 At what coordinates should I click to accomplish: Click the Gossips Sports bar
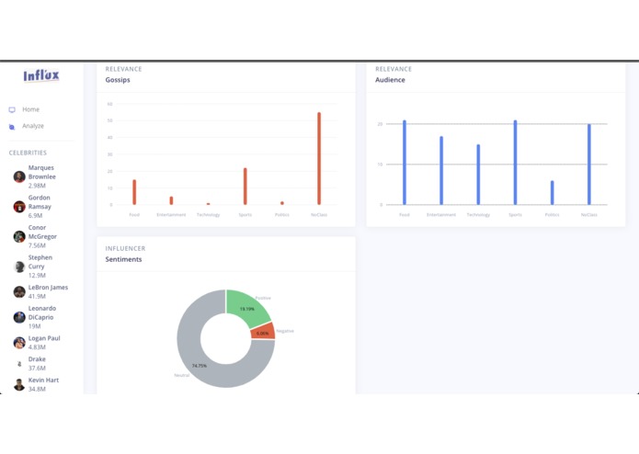pos(245,187)
